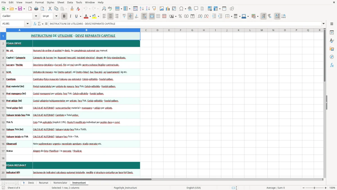Insert a chart
The image size is (337, 190).
[x=168, y=9]
